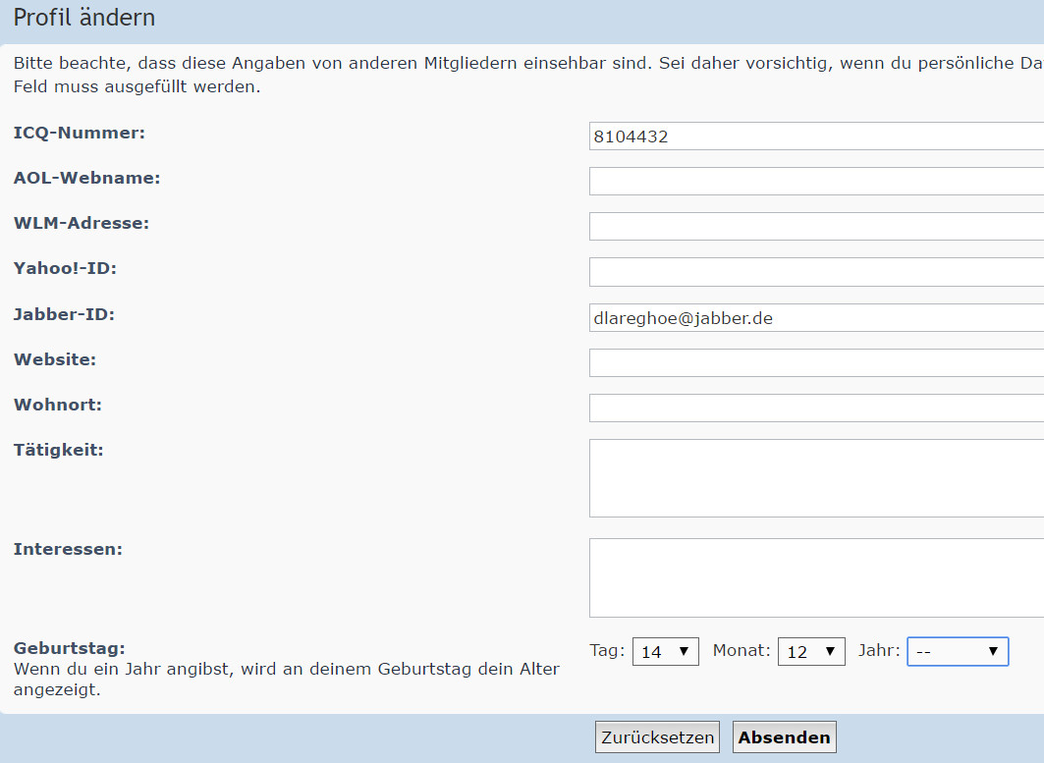Submit the form with Absenden

click(x=784, y=737)
